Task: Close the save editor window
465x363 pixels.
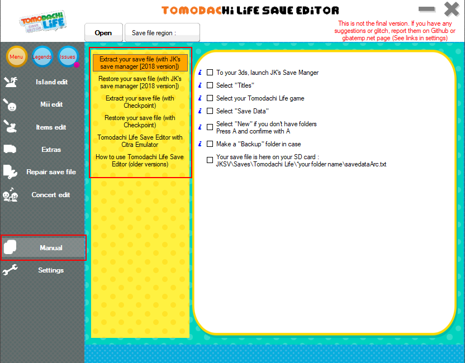Action: [x=452, y=9]
